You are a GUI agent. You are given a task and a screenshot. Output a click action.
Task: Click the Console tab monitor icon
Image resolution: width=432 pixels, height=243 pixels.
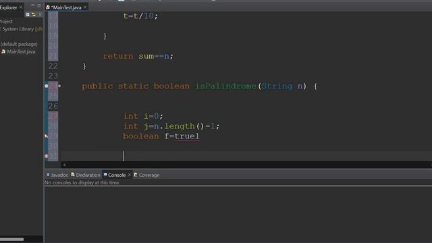tap(105, 175)
